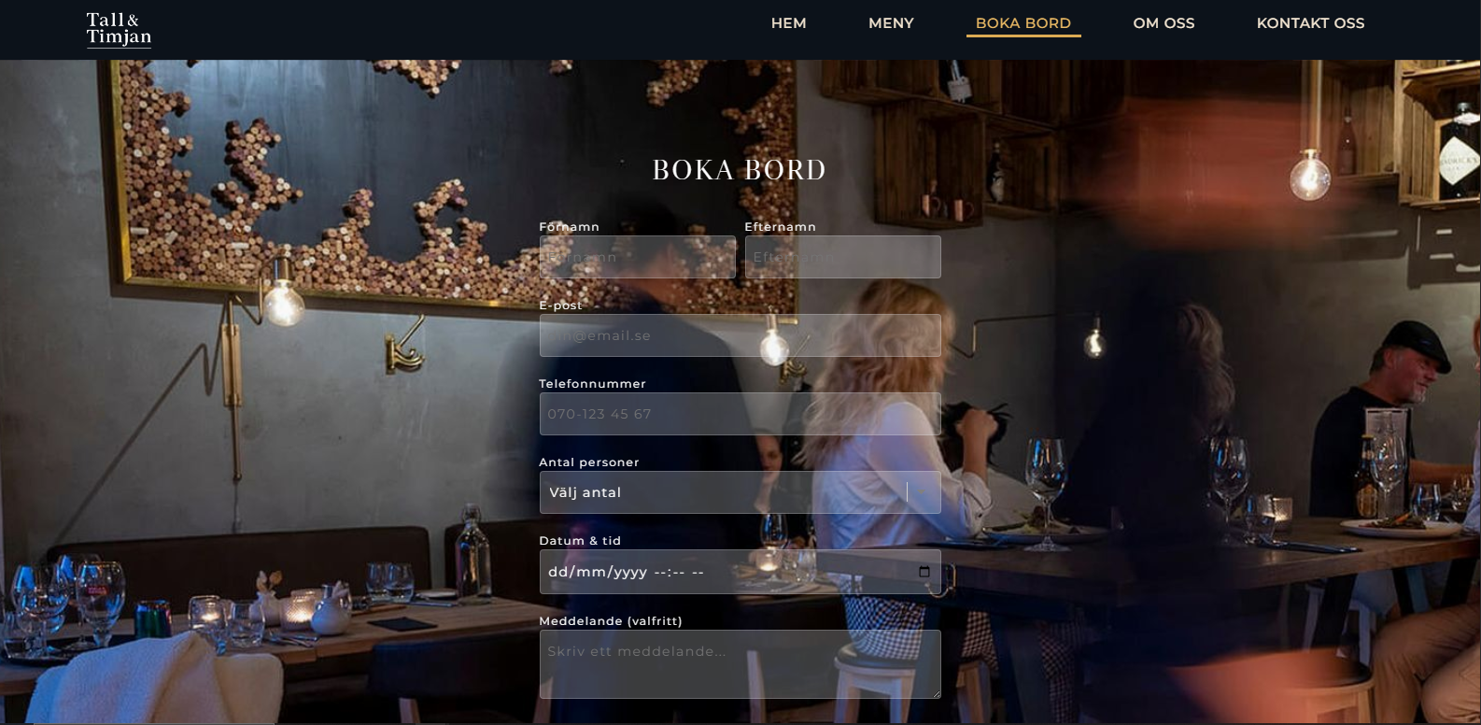Image resolution: width=1481 pixels, height=725 pixels.
Task: Focus the Förnamn input field
Action: coord(638,257)
